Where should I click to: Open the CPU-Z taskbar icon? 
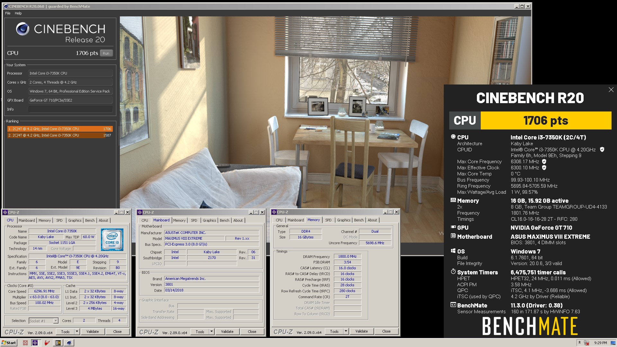[35, 343]
